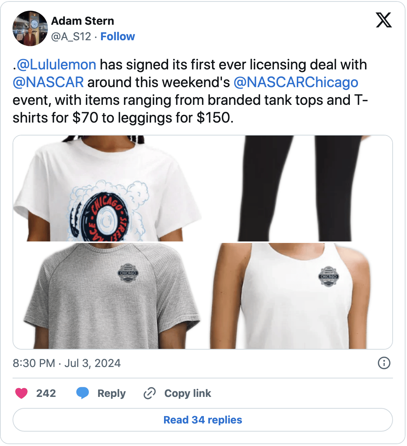Viewport: 407px width, 446px height.
Task: Follow Adam Stern
Action: 118,37
